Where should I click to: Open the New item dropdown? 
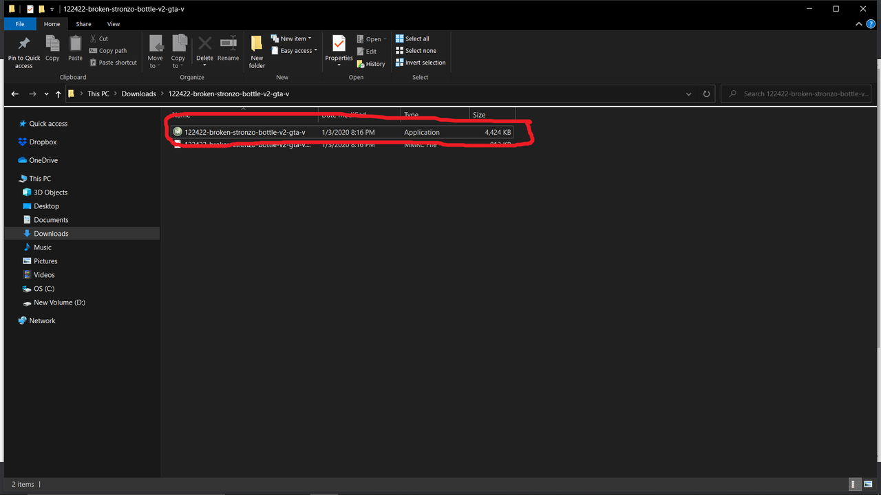point(291,38)
